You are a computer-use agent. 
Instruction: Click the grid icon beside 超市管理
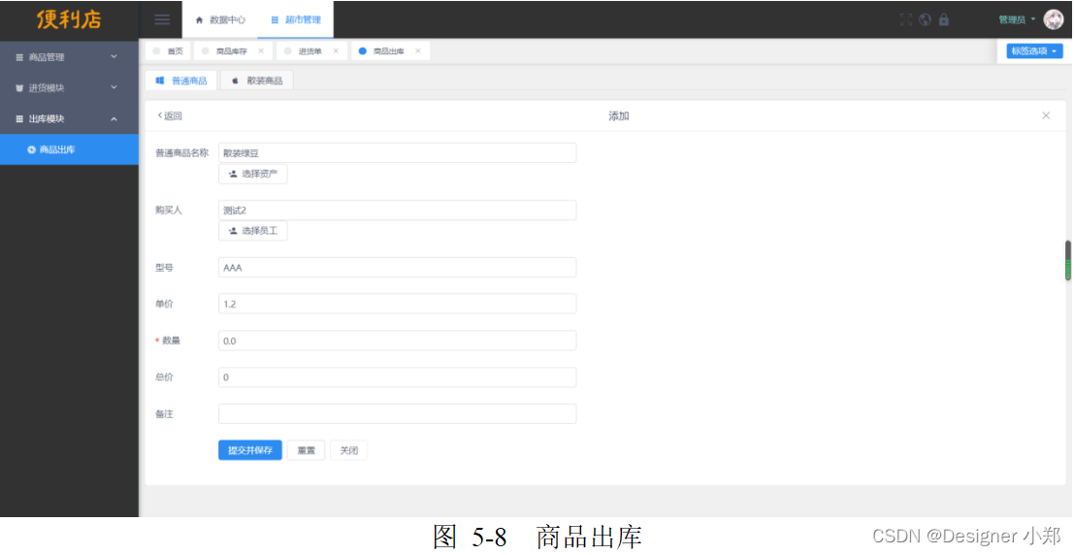275,20
